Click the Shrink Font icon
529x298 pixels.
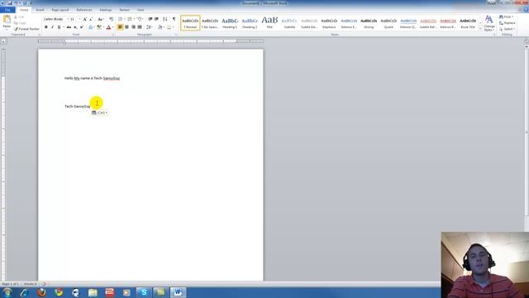pos(91,19)
